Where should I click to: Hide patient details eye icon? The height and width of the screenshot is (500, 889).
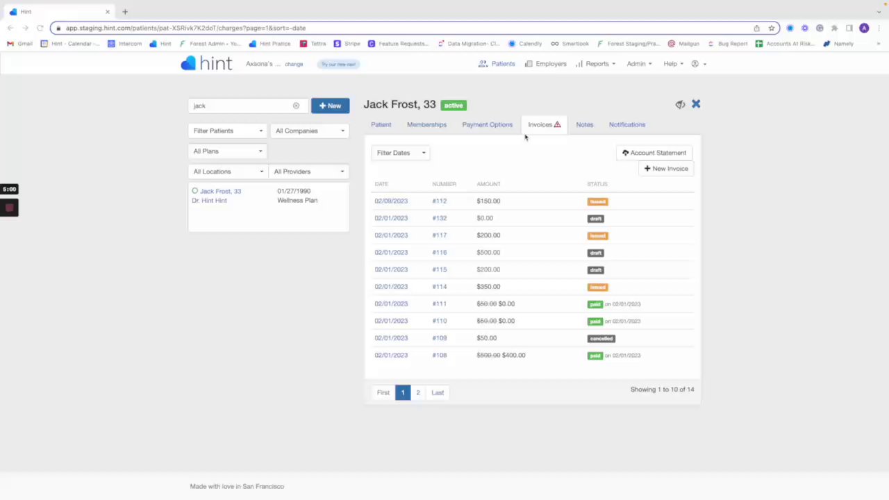pos(680,104)
